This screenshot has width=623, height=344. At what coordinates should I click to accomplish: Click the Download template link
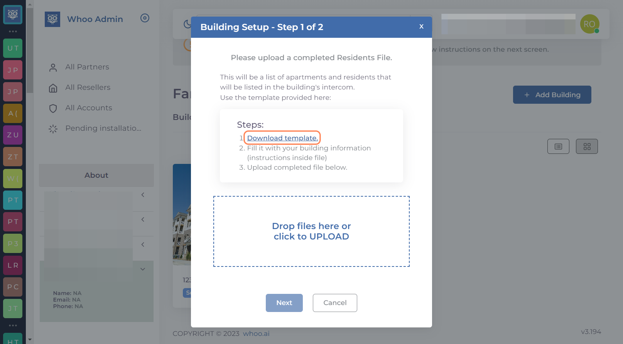(282, 138)
